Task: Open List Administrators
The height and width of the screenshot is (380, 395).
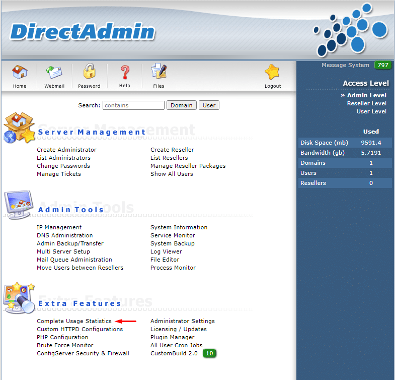Action: click(x=63, y=158)
